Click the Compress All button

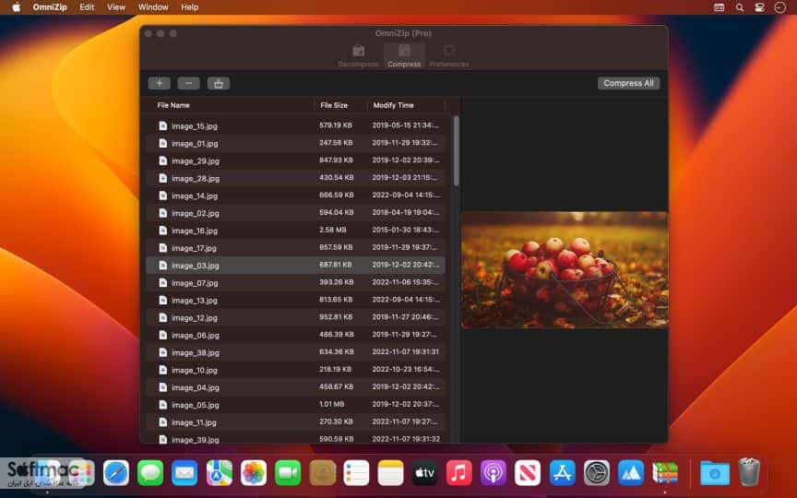click(x=629, y=83)
